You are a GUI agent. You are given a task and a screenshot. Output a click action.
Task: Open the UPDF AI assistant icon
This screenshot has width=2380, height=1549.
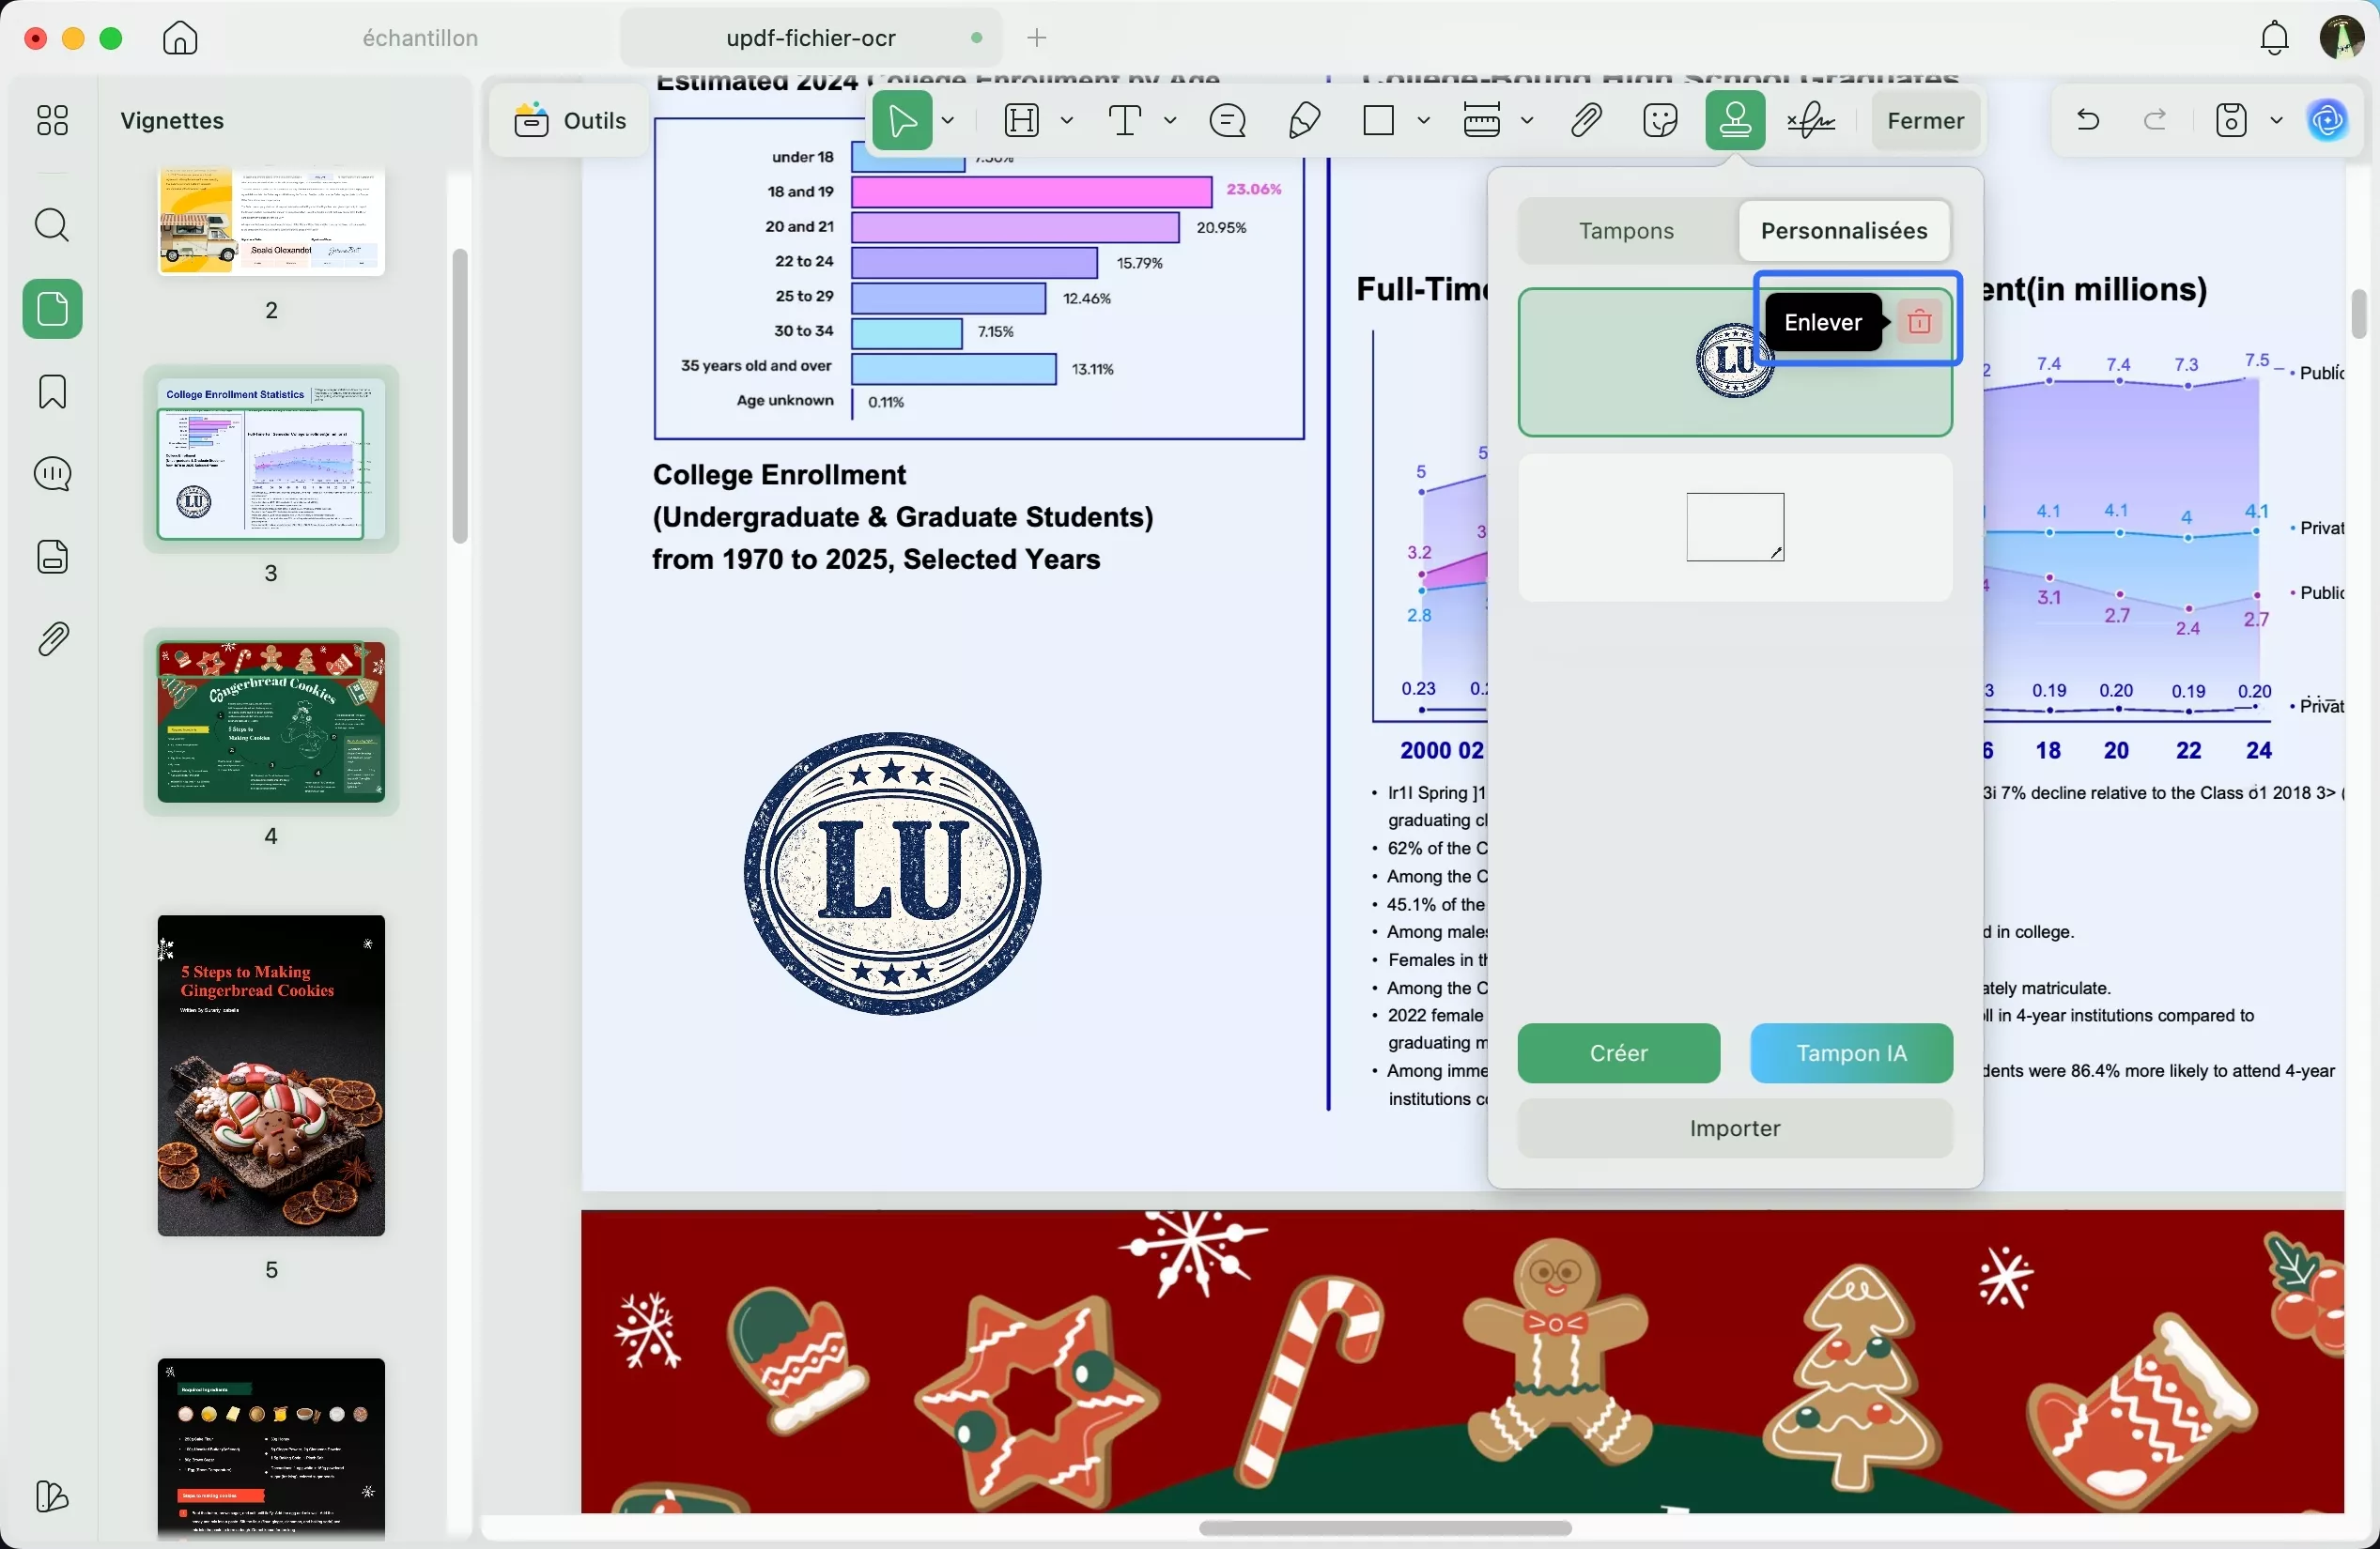2328,121
